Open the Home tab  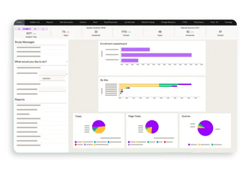19,22
